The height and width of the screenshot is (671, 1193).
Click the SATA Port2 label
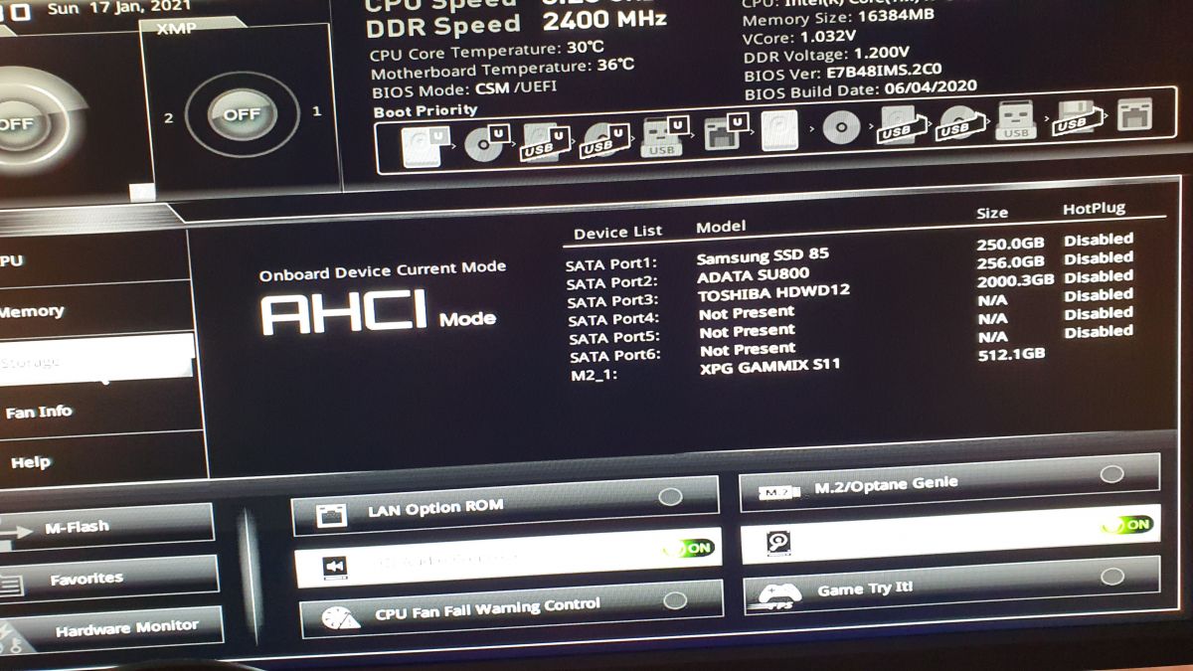[612, 283]
